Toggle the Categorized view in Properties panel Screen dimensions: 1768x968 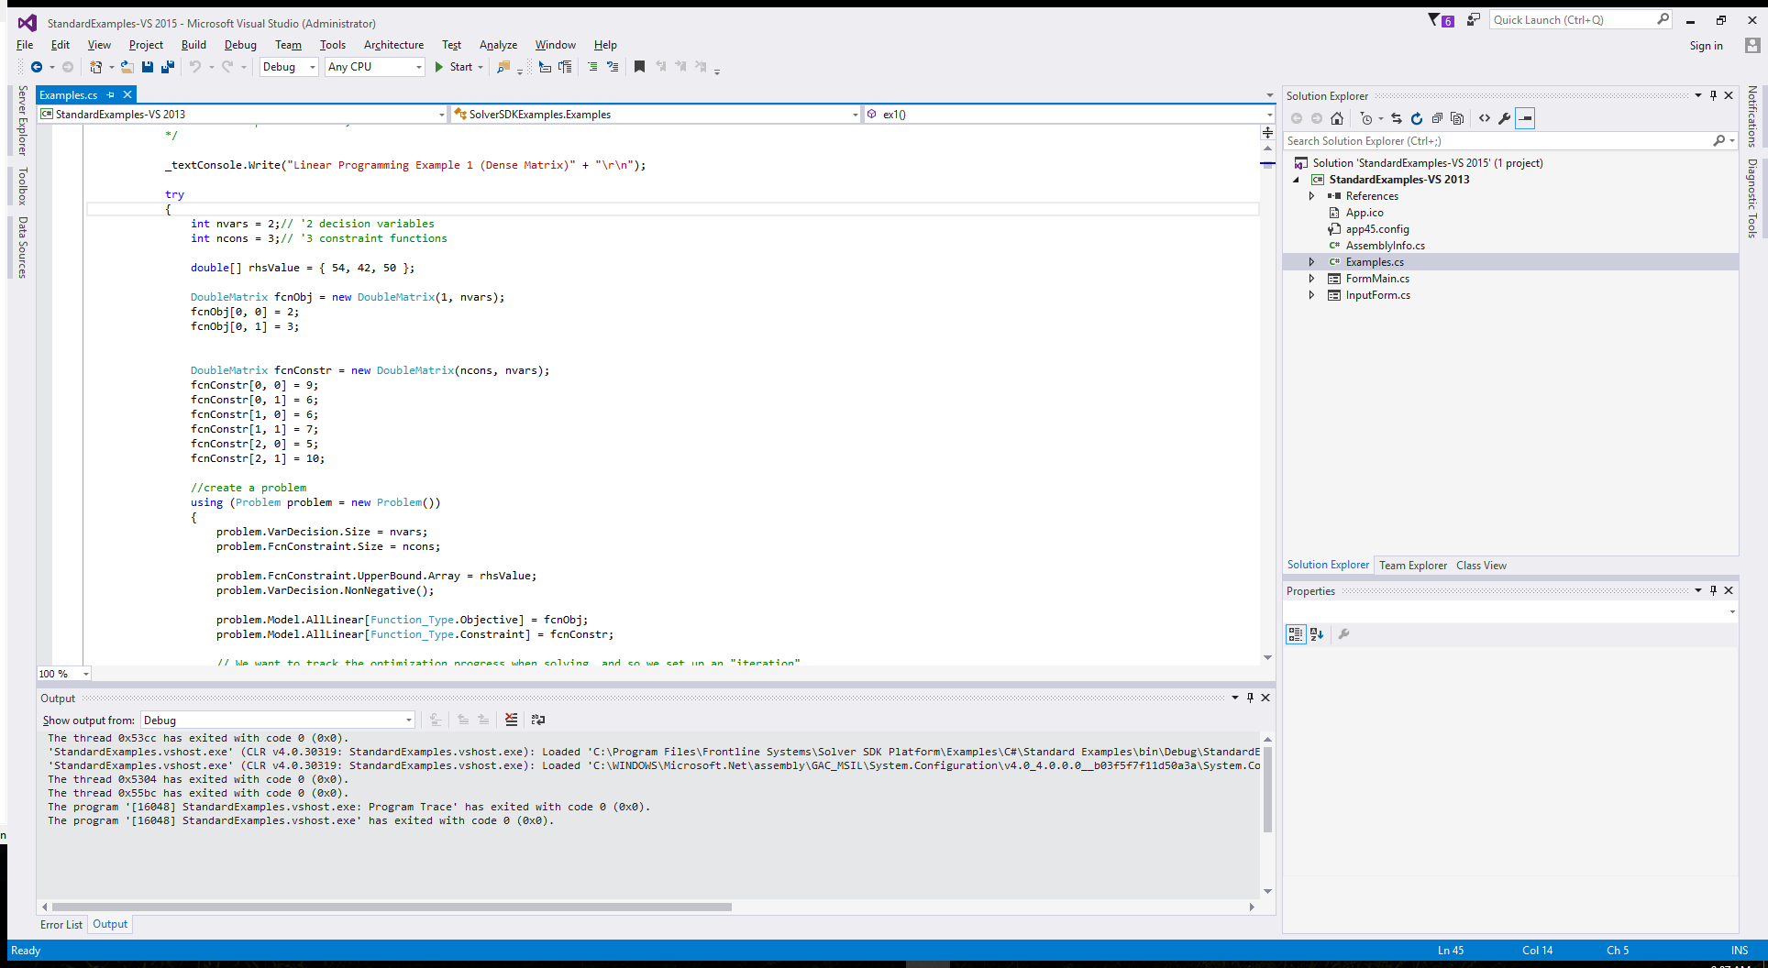(x=1295, y=634)
